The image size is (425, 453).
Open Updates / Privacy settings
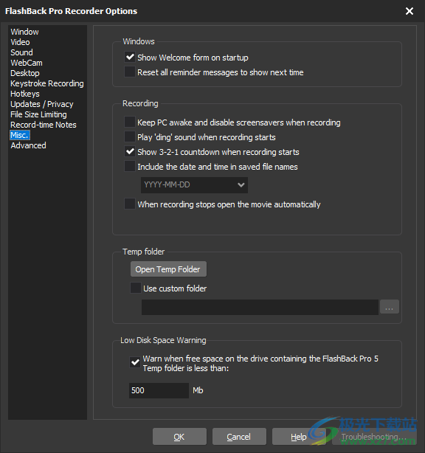pos(42,104)
